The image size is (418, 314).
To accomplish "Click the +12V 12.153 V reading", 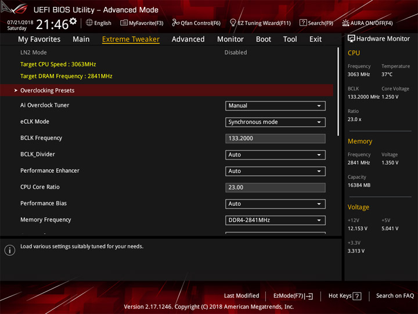I will (x=358, y=229).
